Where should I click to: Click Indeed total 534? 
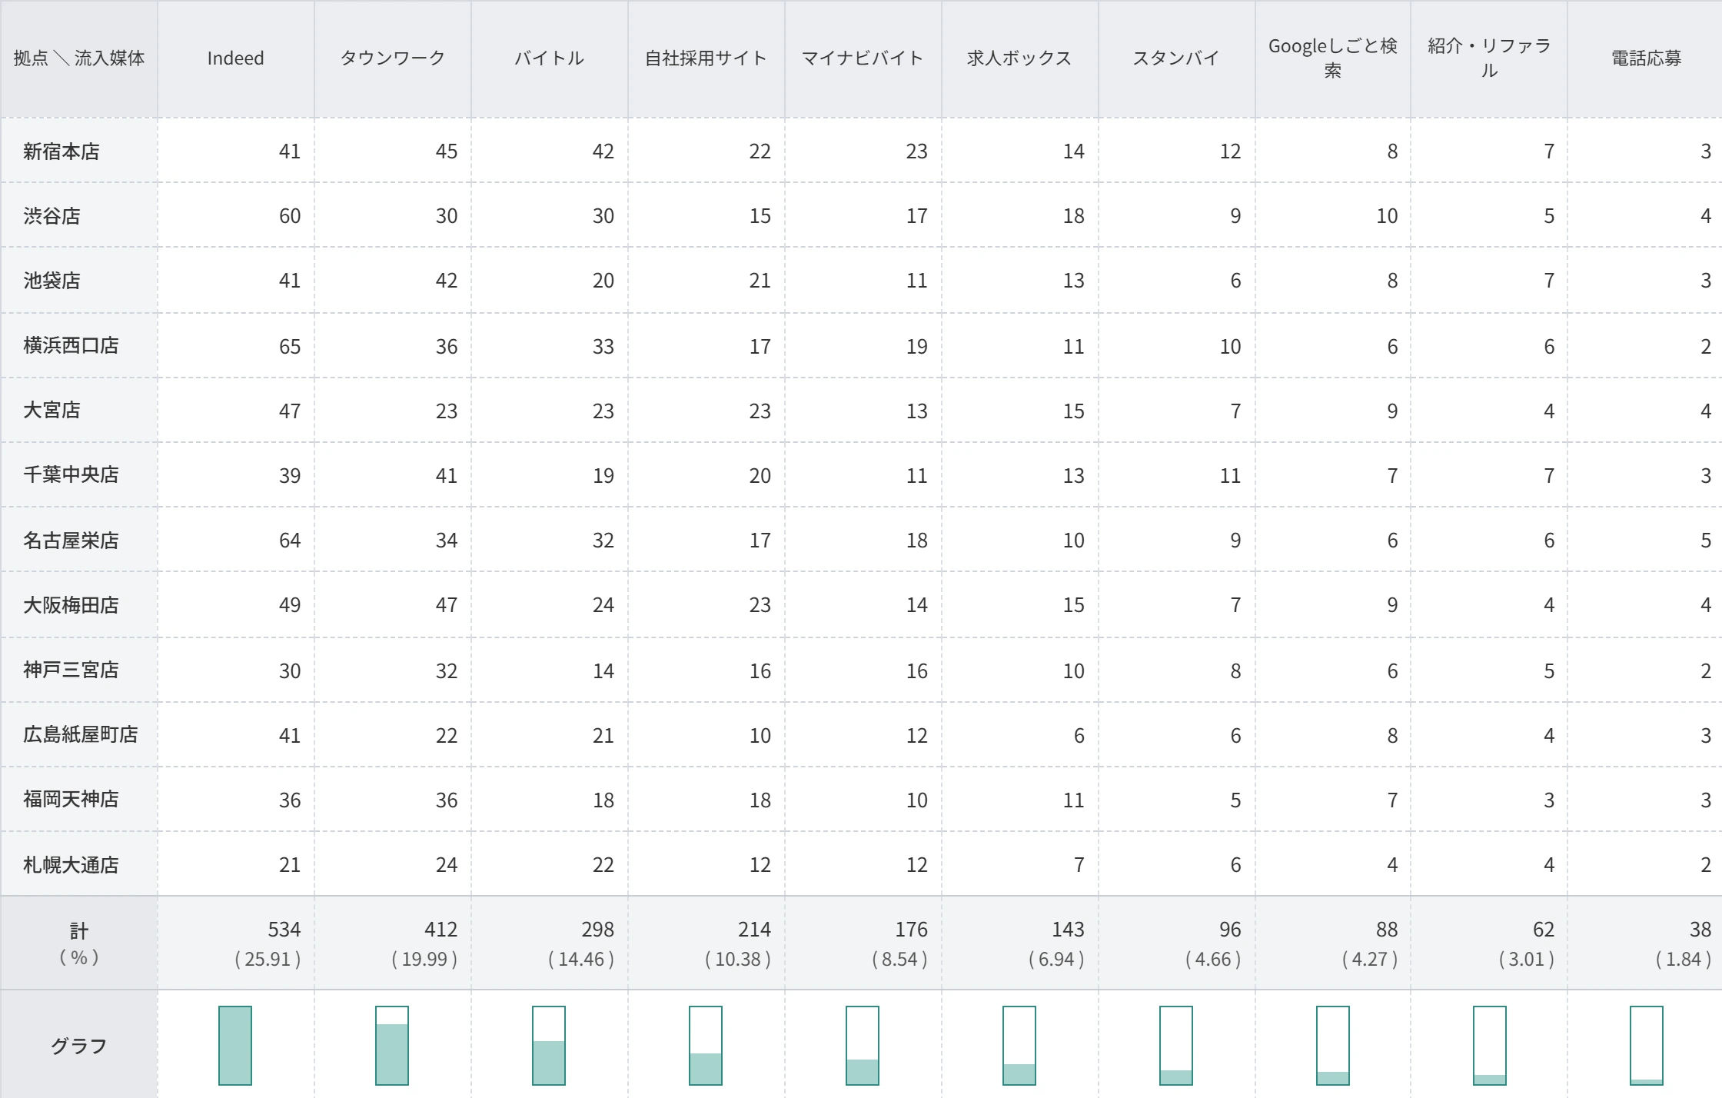284,930
